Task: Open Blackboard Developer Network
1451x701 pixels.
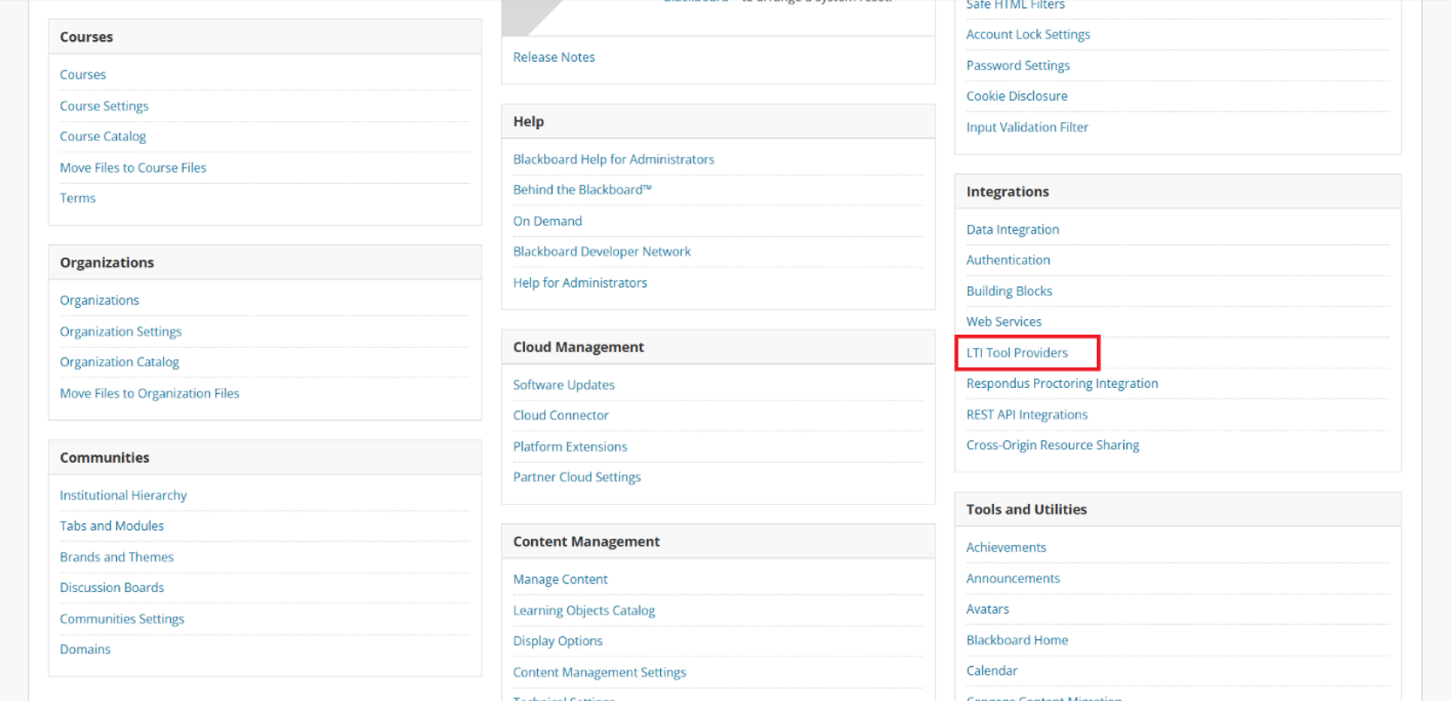Action: (x=602, y=251)
